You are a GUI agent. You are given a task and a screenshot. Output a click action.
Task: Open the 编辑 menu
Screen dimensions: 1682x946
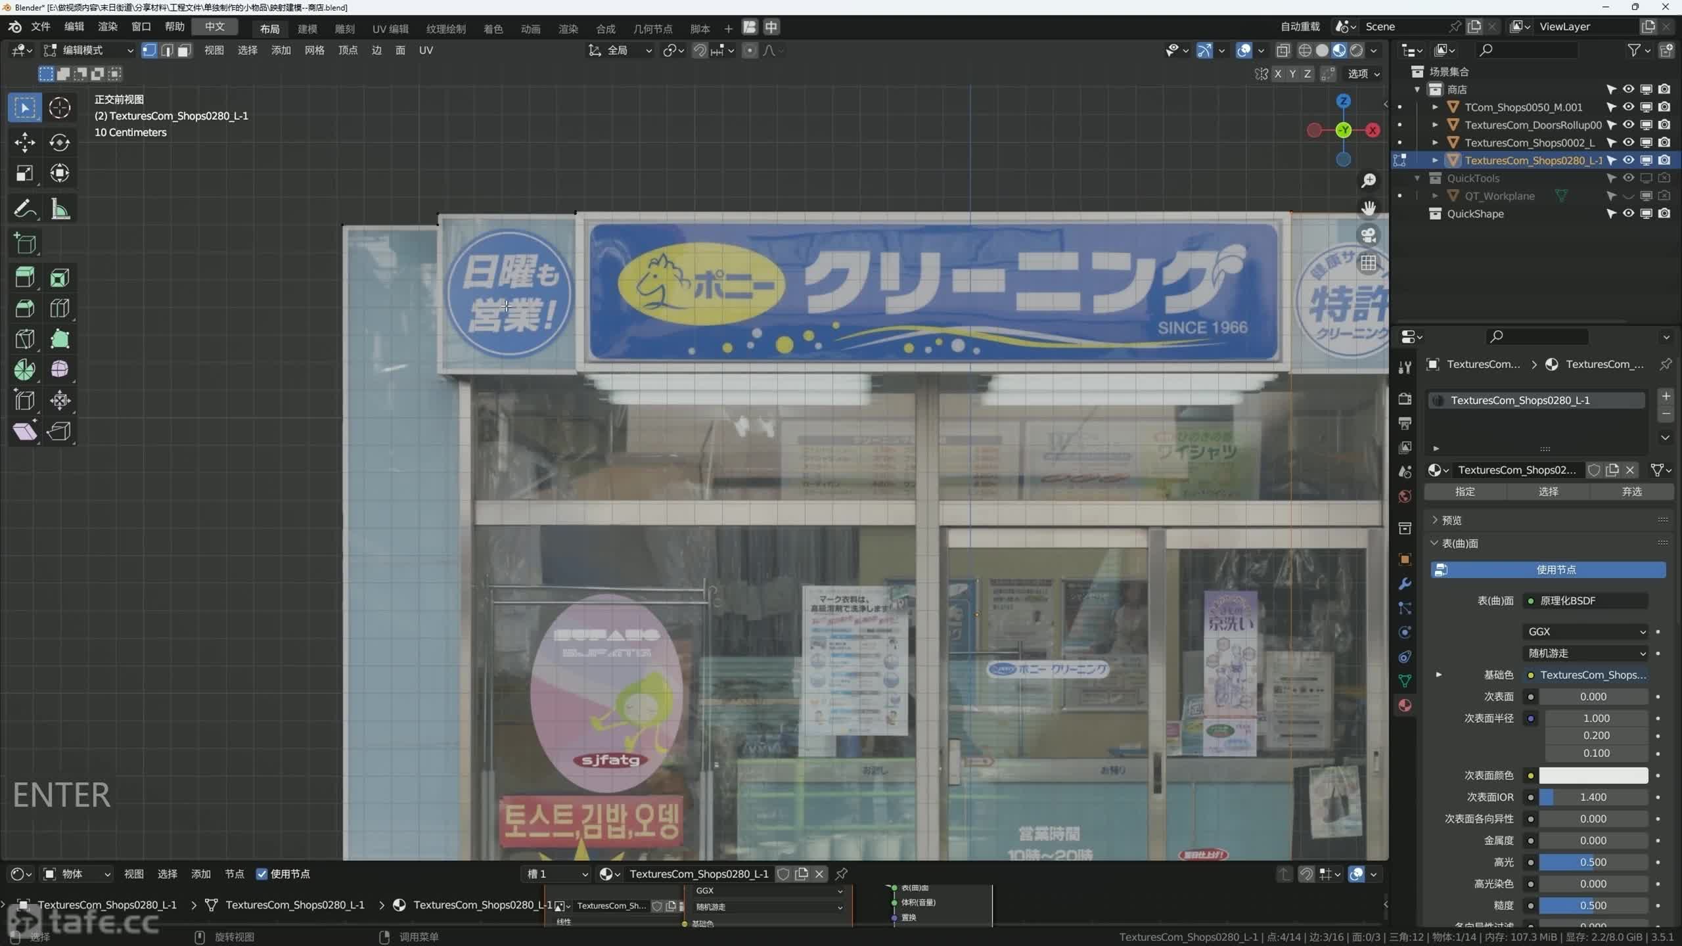74,27
